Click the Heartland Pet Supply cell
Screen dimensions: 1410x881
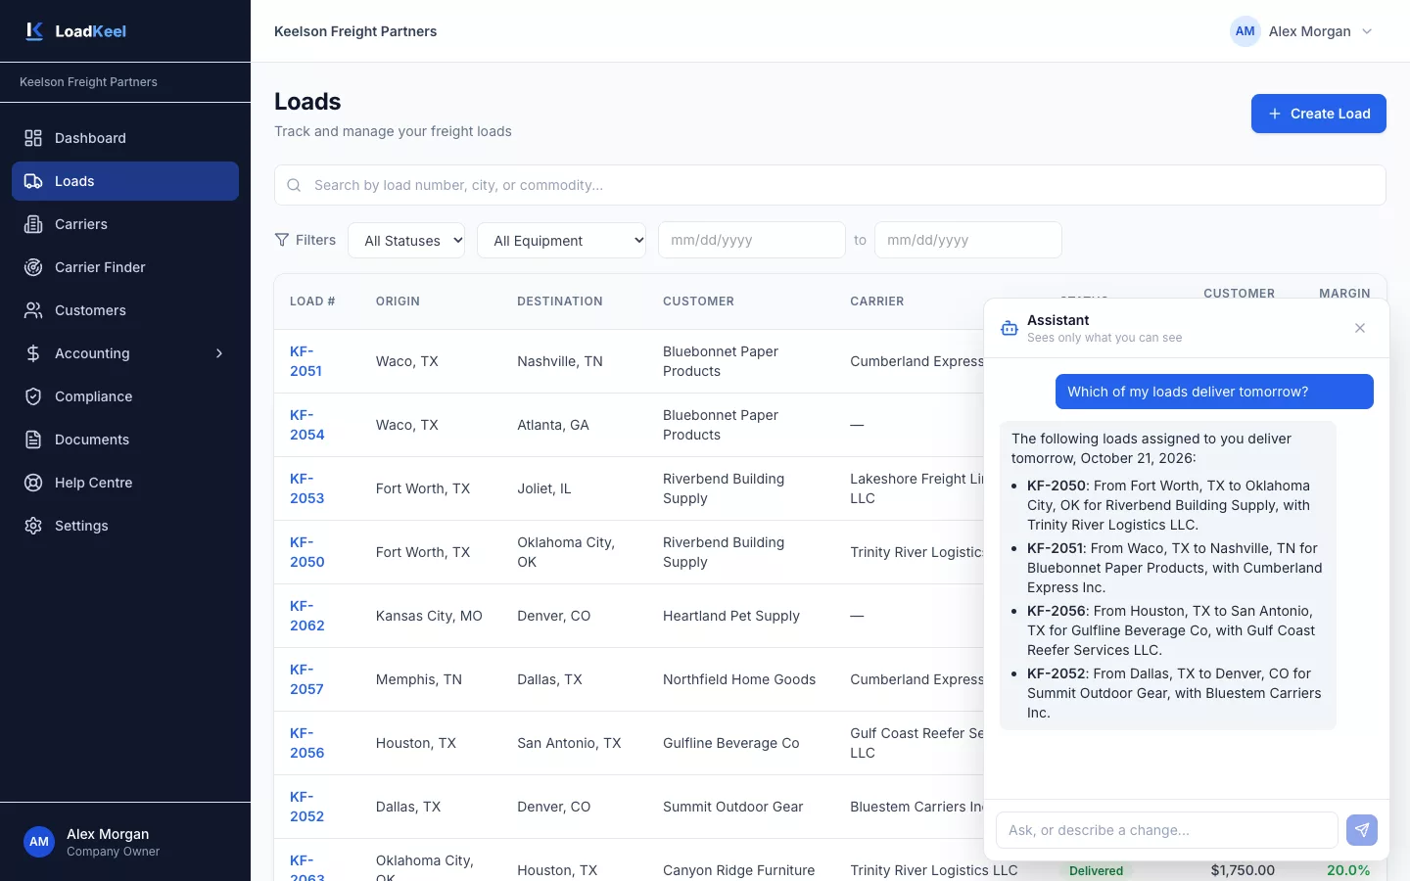[731, 616]
